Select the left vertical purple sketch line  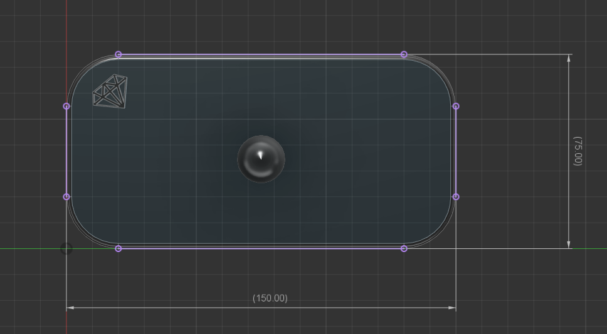tap(66, 151)
